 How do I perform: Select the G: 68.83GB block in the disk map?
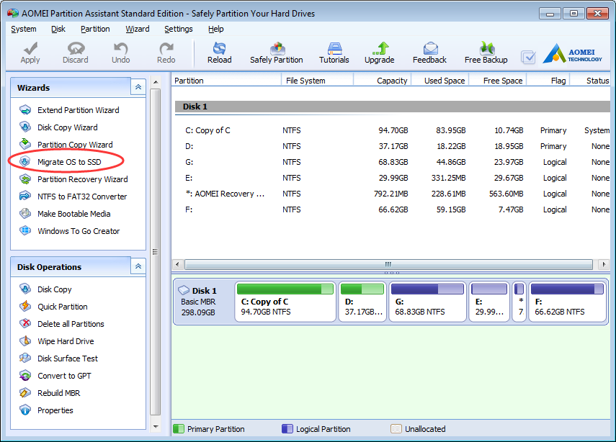click(x=427, y=302)
